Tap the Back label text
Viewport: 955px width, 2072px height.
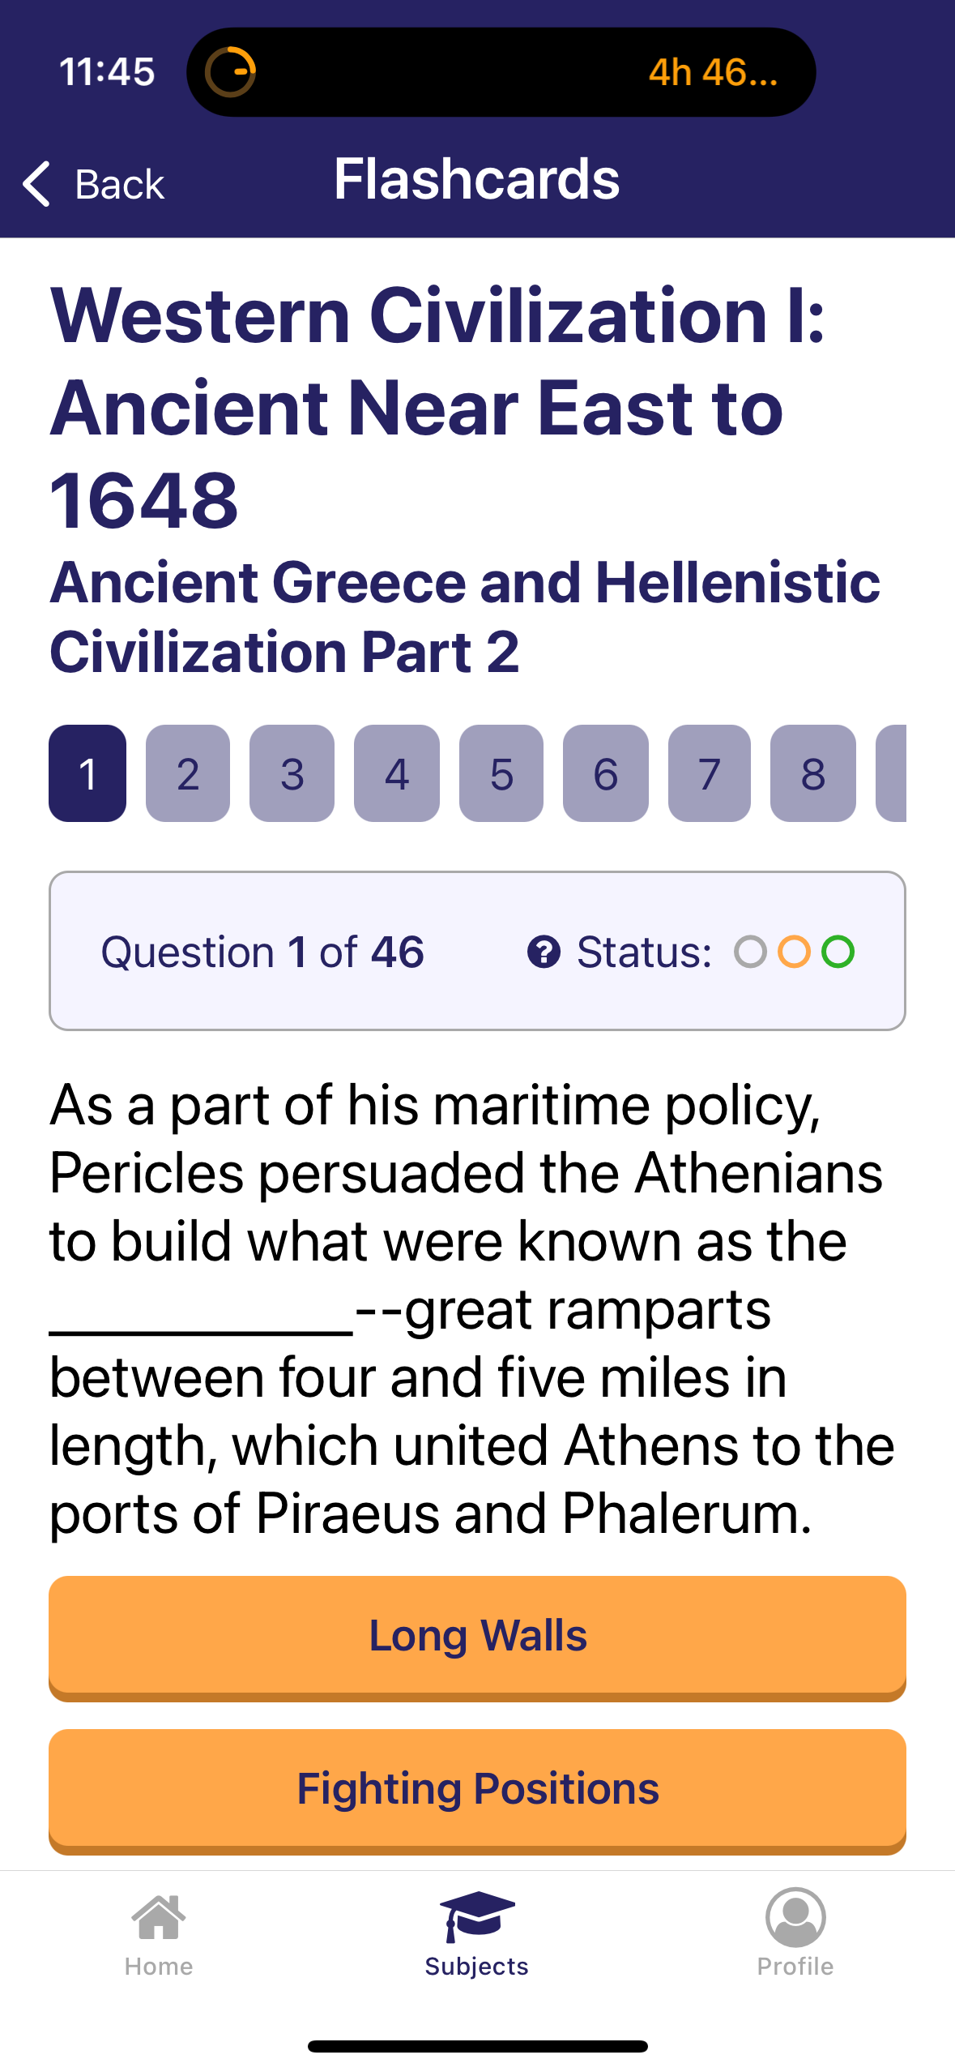tap(120, 185)
